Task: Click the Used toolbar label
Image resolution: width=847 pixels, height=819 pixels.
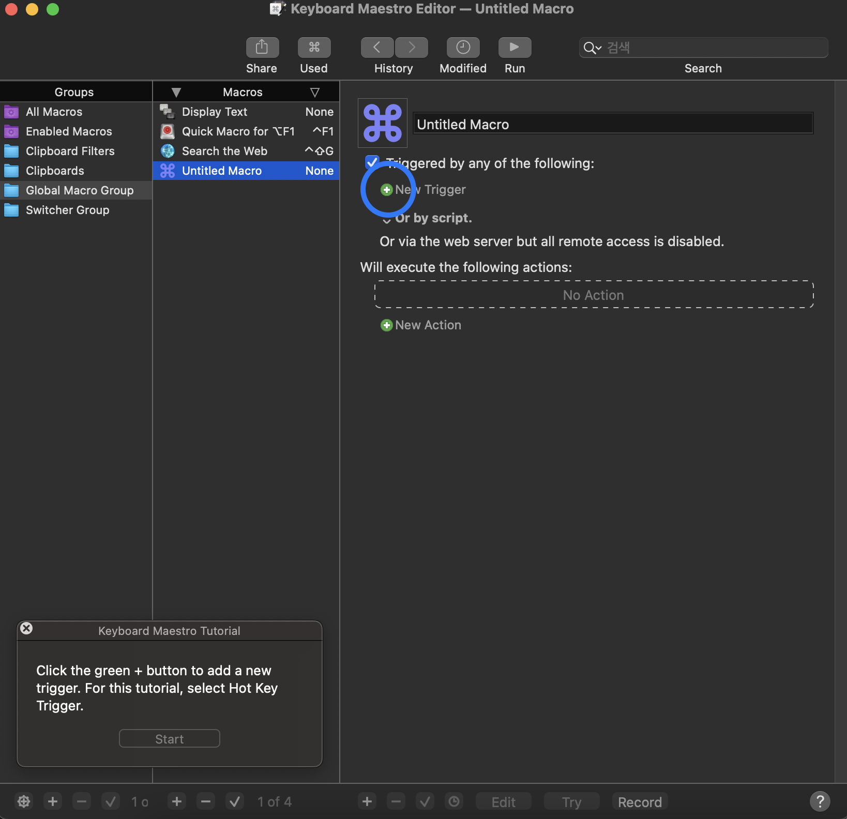Action: [x=314, y=68]
